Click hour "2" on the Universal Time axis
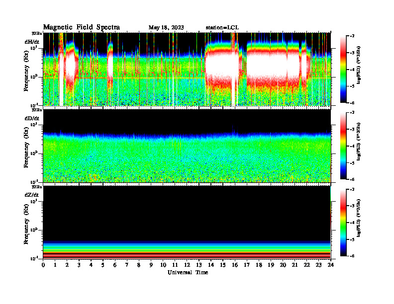Viewport: 394px width, 304px height. 67,265
